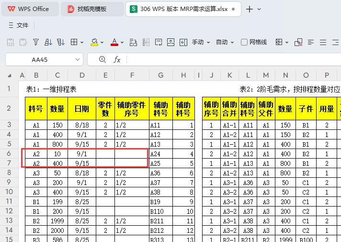Select the 306 WPS 版本 MRP需求运算.xlsx tab
This screenshot has width=341, height=242.
183,9
